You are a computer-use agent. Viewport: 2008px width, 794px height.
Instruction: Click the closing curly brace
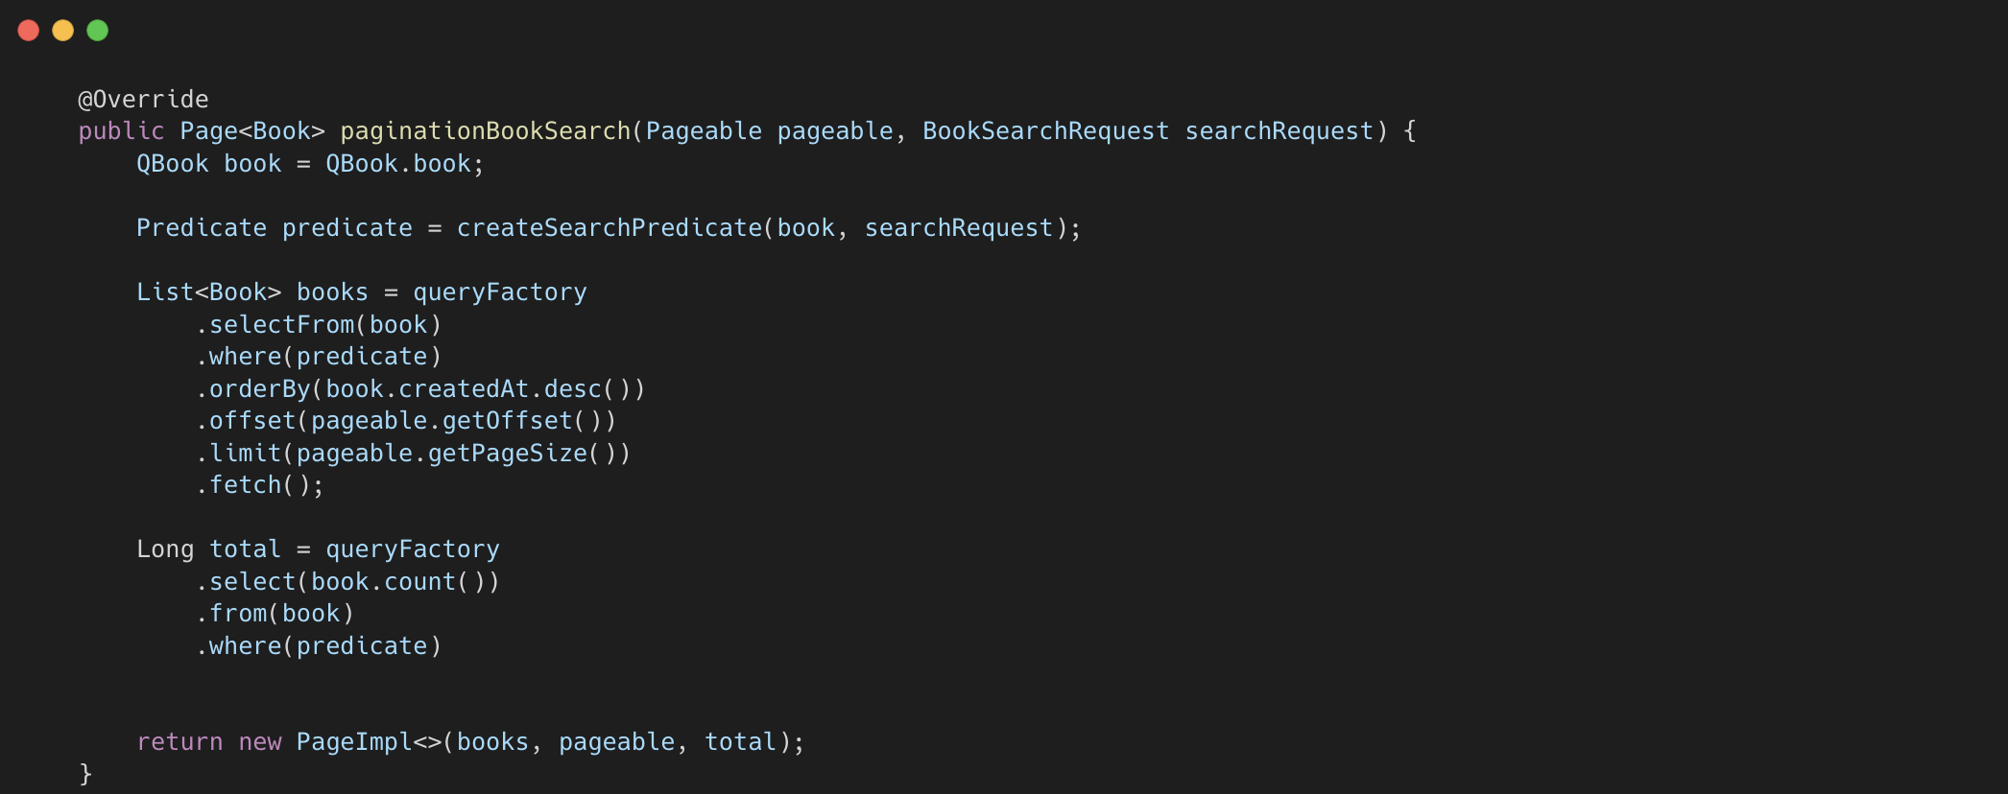(x=85, y=774)
